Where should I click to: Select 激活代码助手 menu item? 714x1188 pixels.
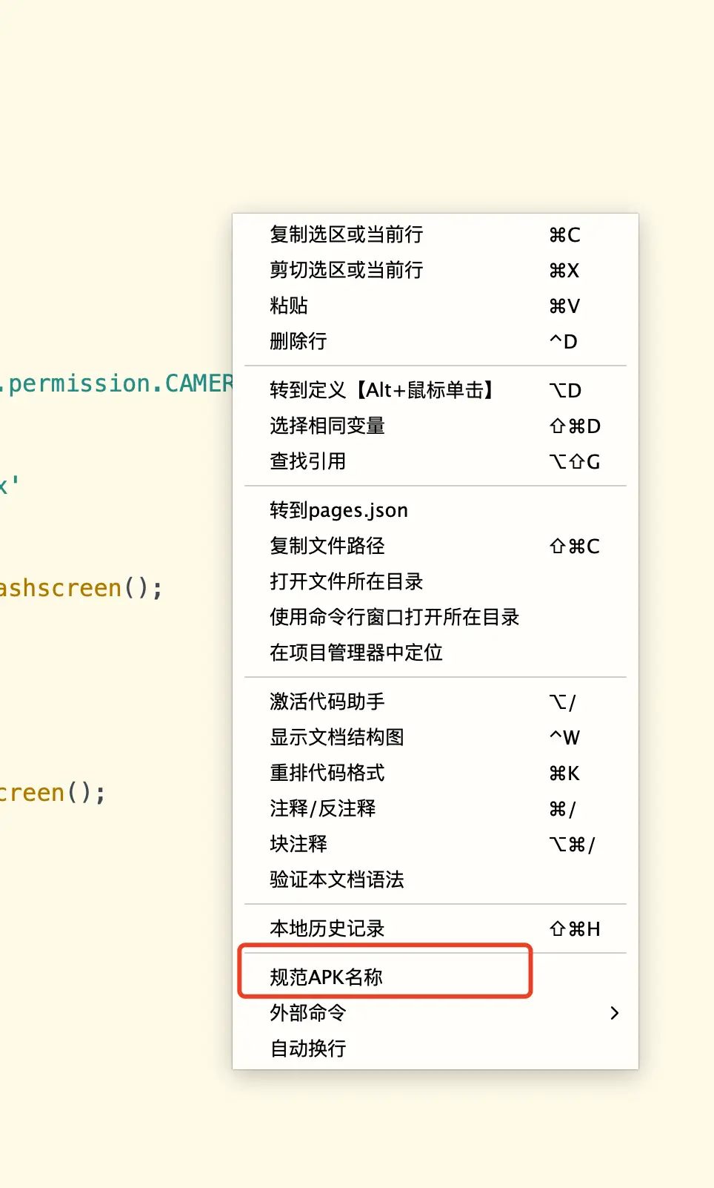tap(327, 702)
